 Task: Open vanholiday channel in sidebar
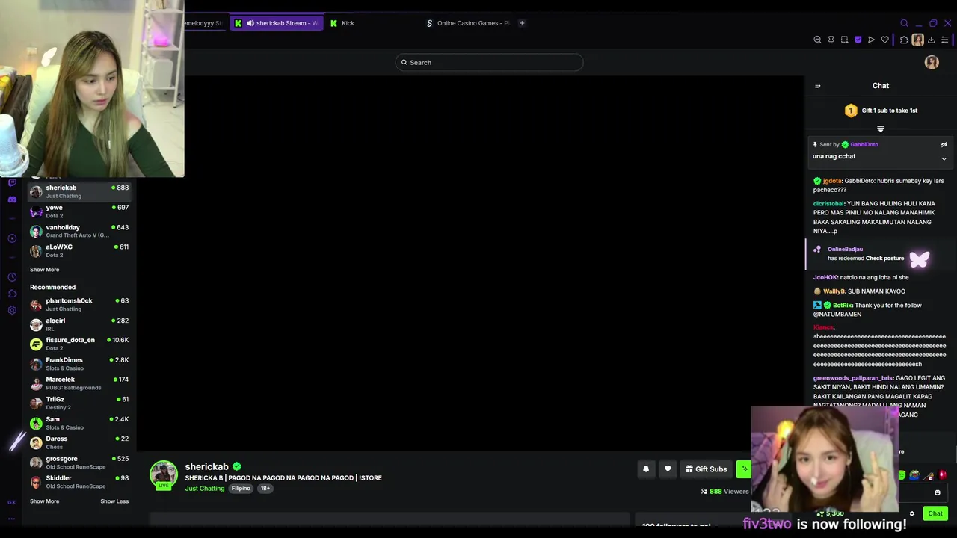79,231
